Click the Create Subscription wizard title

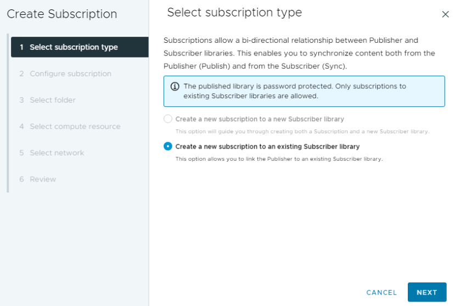click(62, 14)
